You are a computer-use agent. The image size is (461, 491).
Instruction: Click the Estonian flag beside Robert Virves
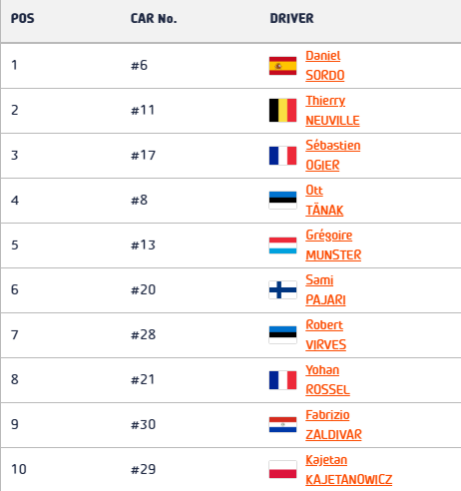point(282,335)
